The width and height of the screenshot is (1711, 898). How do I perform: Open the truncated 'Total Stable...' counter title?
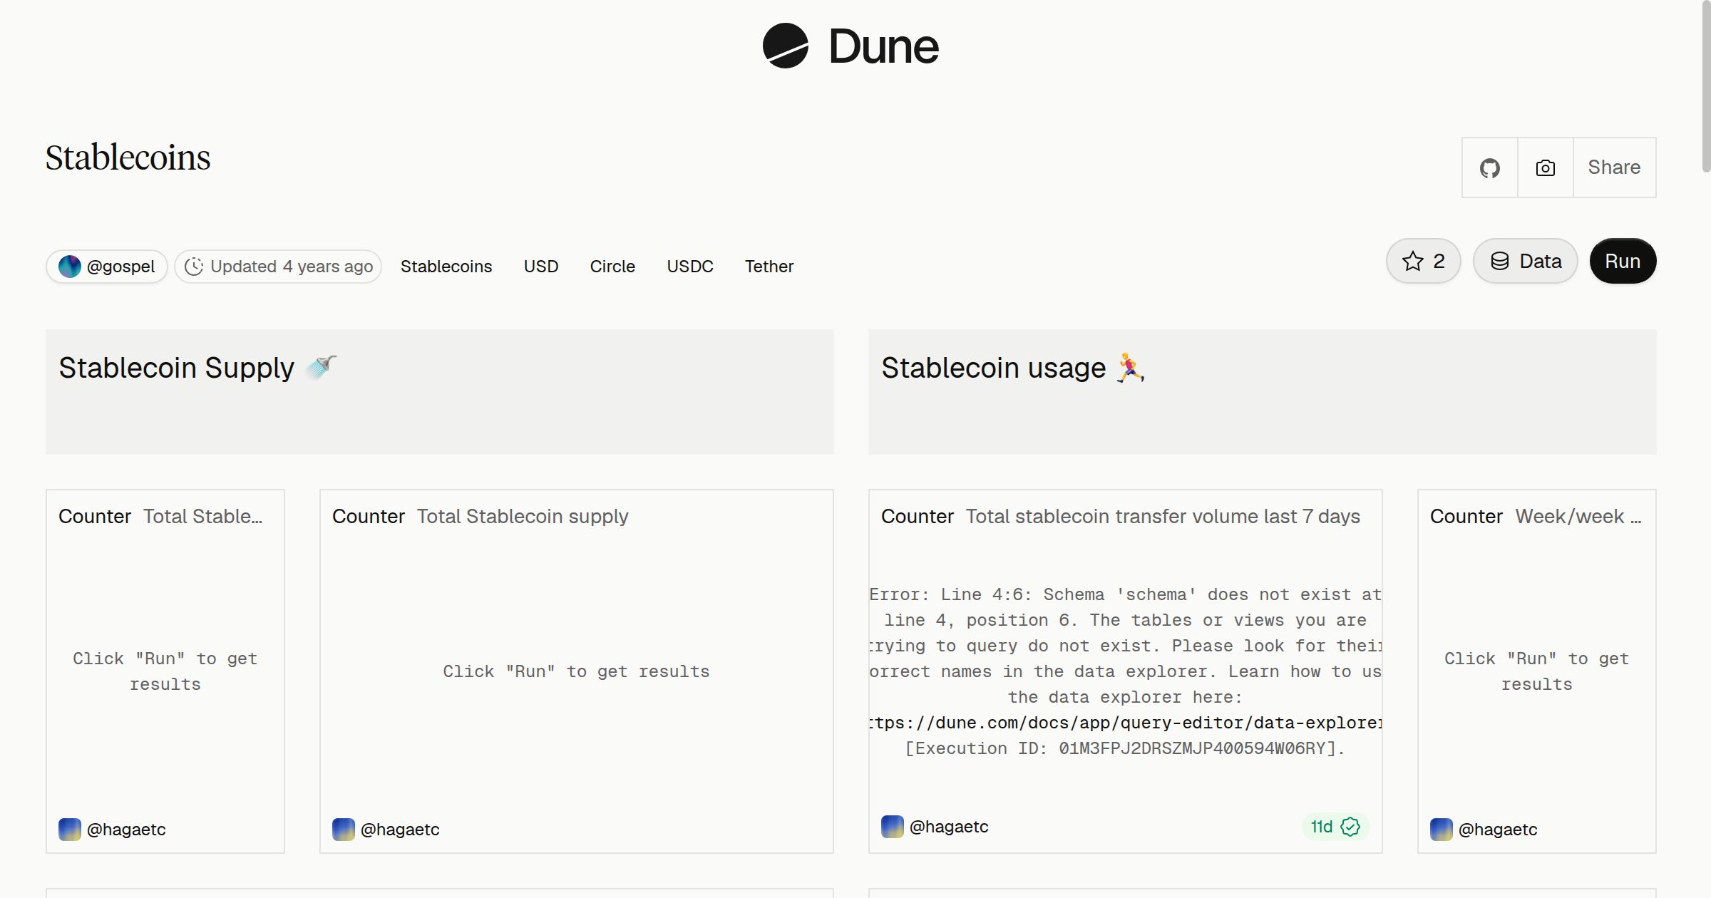[203, 516]
